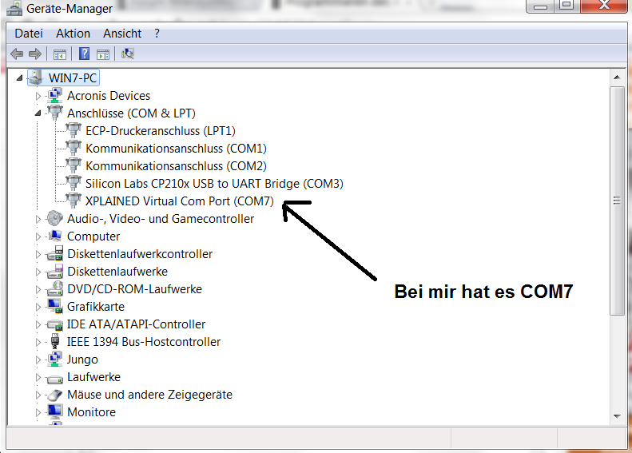The height and width of the screenshot is (453, 632).
Task: Expand the Jungo node
Action: [38, 360]
